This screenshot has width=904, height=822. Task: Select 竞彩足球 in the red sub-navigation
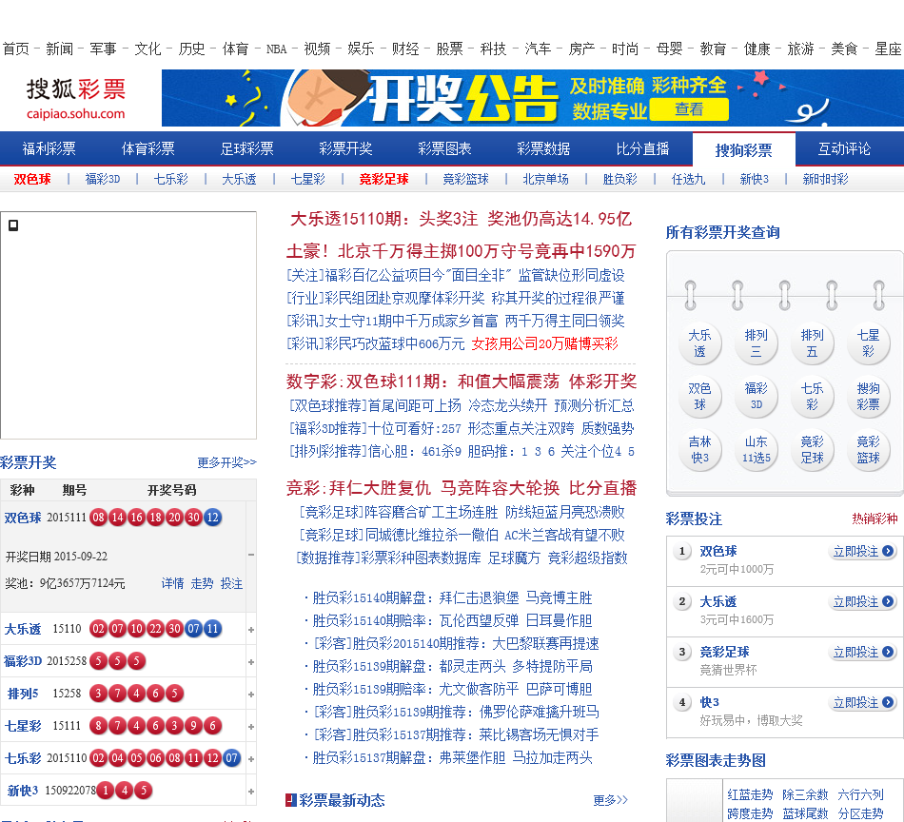[x=384, y=179]
